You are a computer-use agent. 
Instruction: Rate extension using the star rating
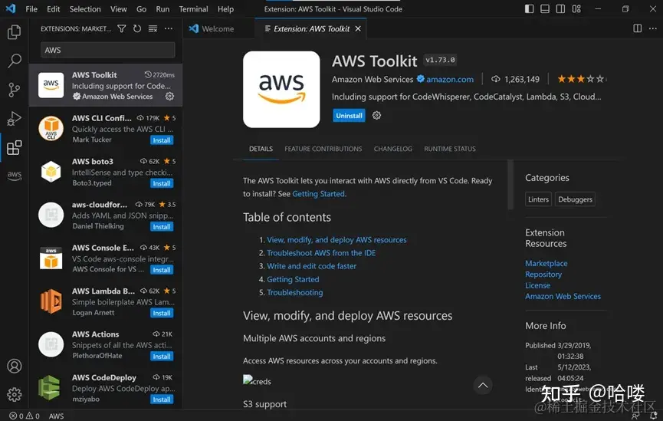582,79
